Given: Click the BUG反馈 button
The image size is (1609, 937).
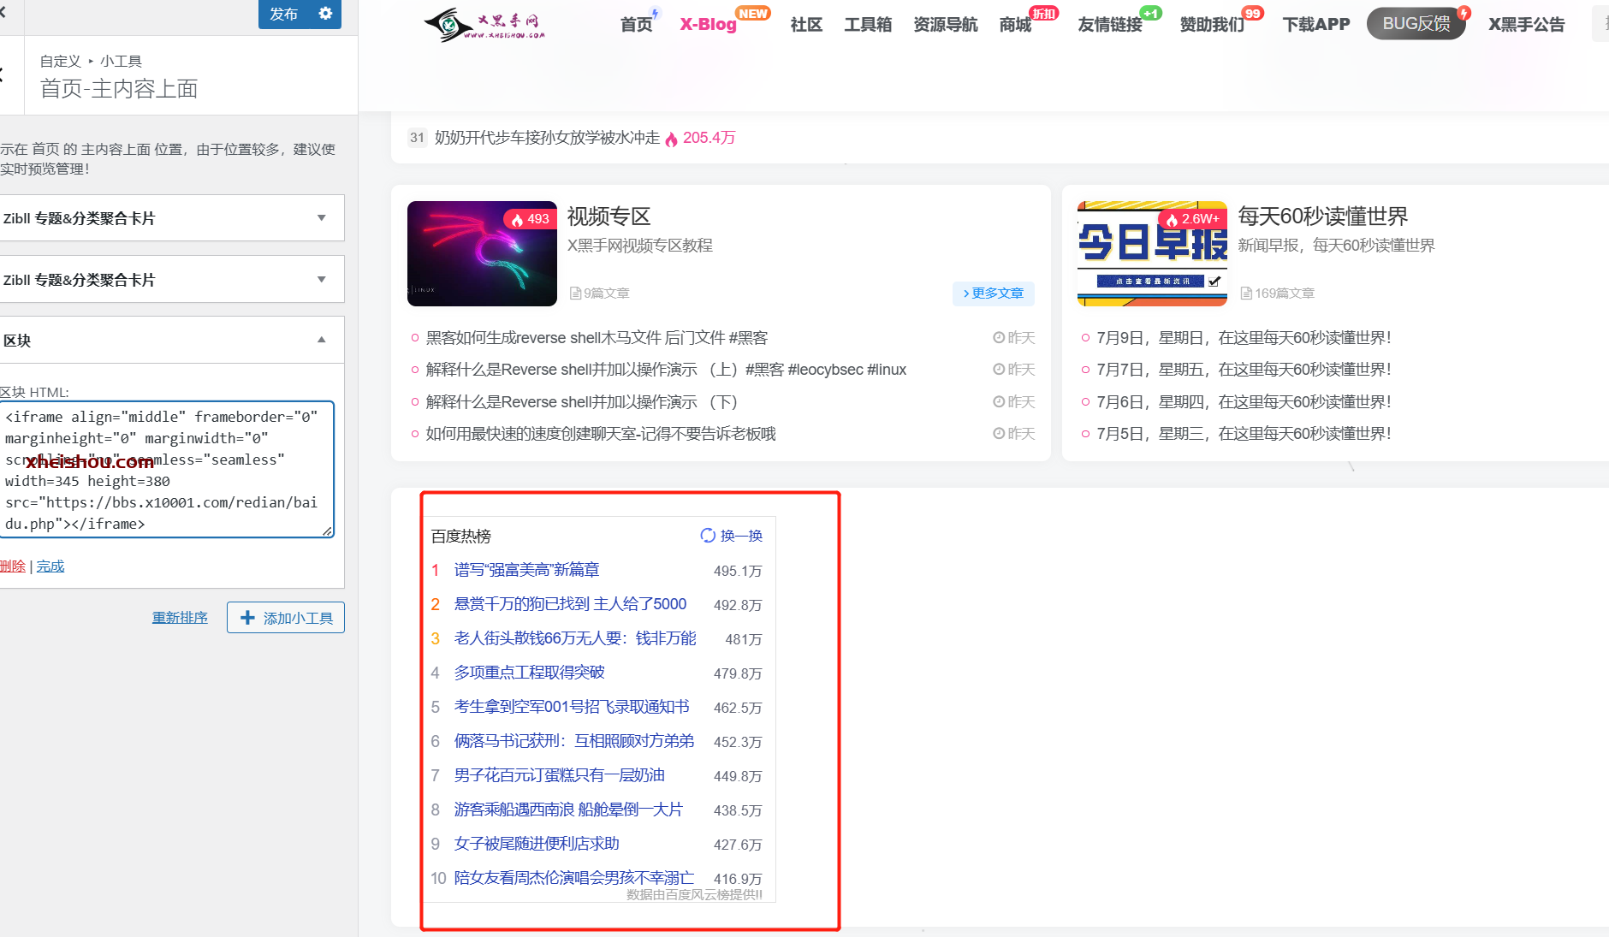Looking at the screenshot, I should coord(1416,24).
